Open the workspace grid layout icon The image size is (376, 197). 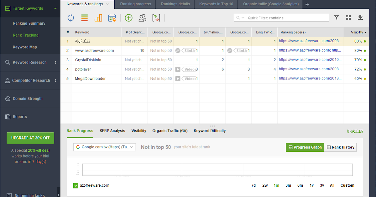[x=348, y=18]
